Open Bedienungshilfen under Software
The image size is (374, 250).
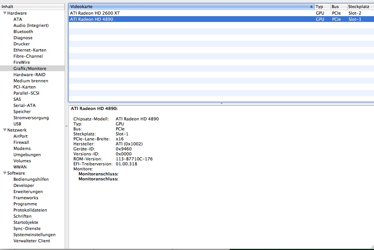pyautogui.click(x=31, y=179)
